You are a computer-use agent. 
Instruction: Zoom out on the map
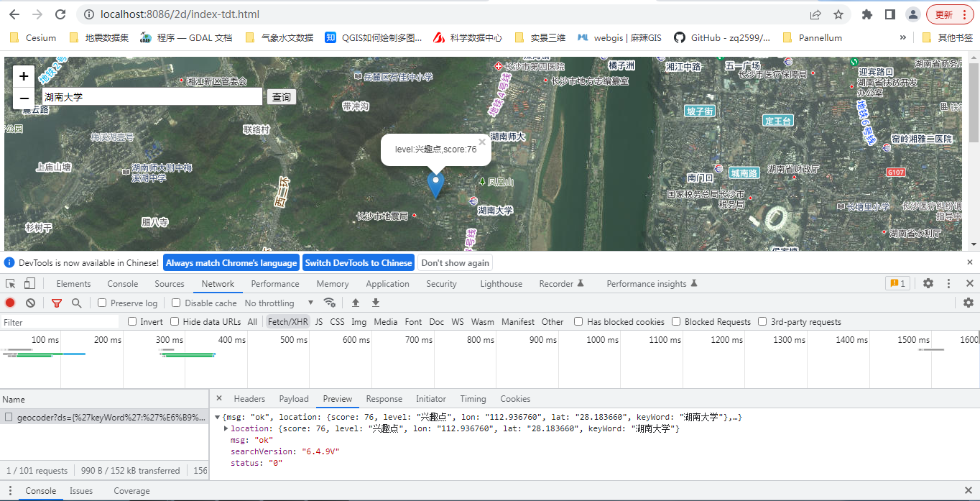coord(24,98)
